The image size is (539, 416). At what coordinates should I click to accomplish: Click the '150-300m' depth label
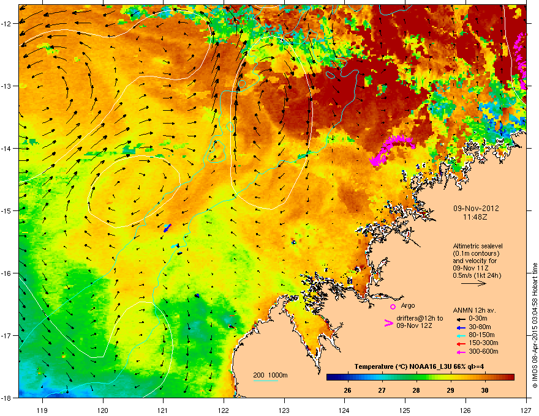click(483, 343)
